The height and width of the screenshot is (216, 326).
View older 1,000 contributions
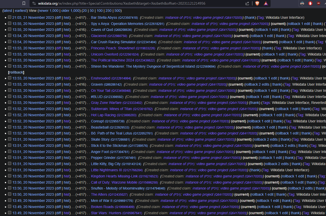coord(71,11)
